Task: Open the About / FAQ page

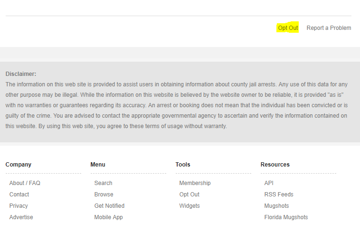Action: (25, 183)
